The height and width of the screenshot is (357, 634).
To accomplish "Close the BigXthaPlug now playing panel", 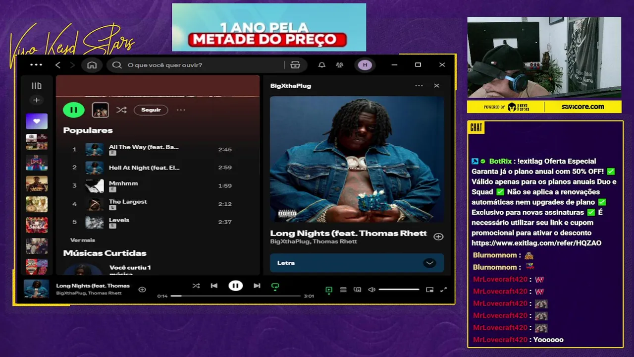I will click(x=436, y=86).
